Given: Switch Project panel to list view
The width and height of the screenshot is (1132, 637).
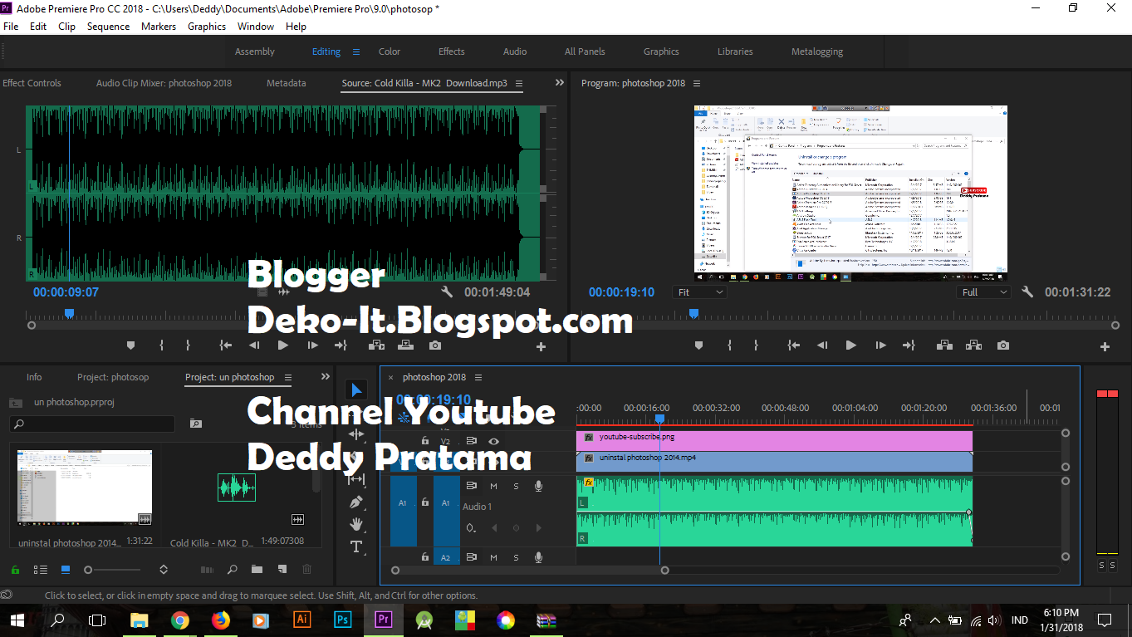Looking at the screenshot, I should (40, 570).
